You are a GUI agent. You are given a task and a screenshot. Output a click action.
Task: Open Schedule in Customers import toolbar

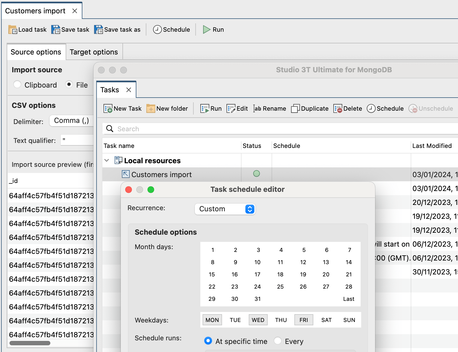[x=171, y=29]
